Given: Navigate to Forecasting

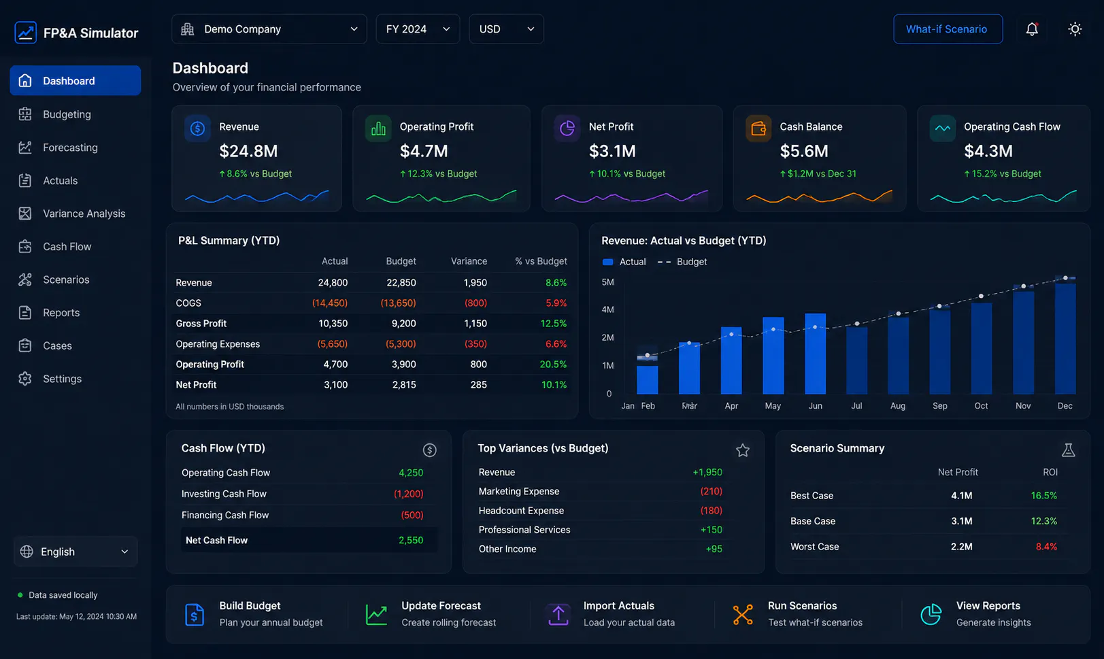Looking at the screenshot, I should pos(76,148).
